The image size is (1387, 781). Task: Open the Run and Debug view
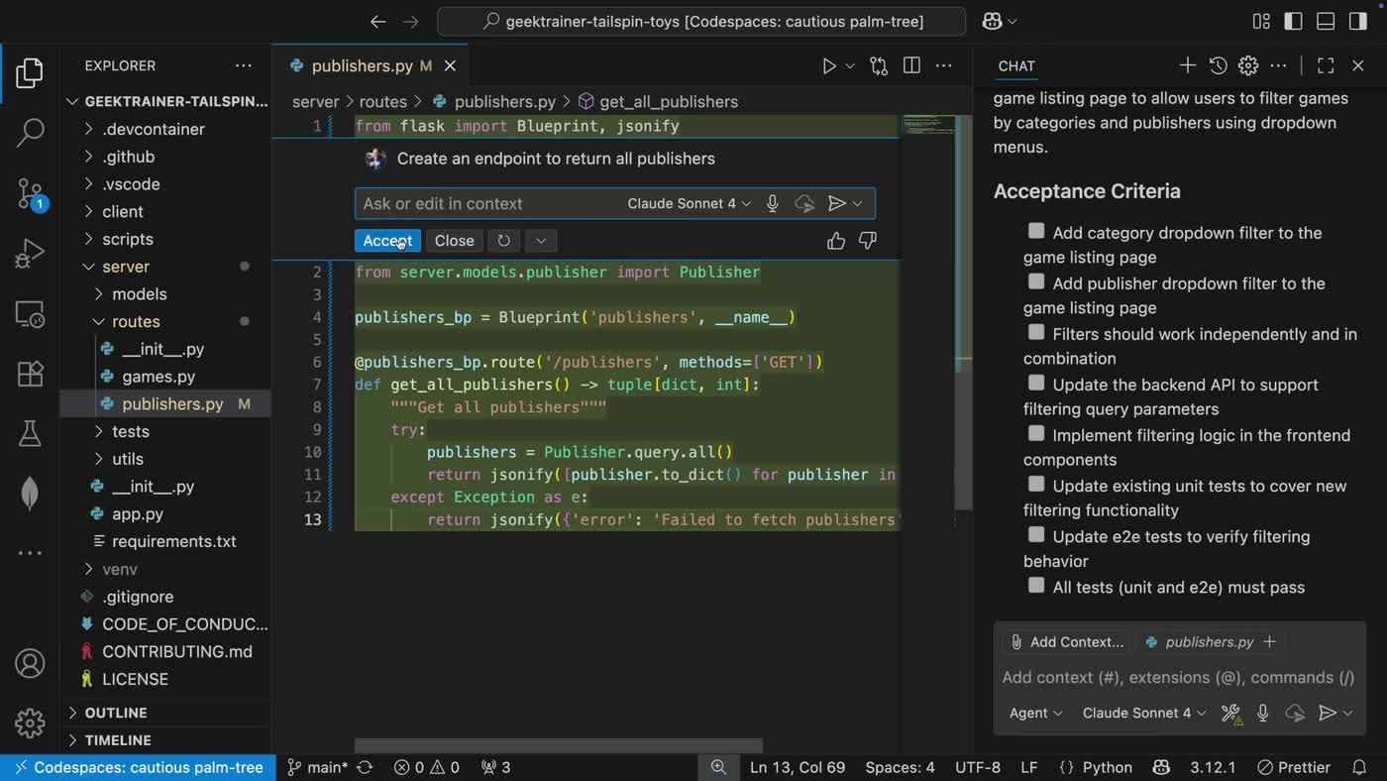pyautogui.click(x=30, y=254)
